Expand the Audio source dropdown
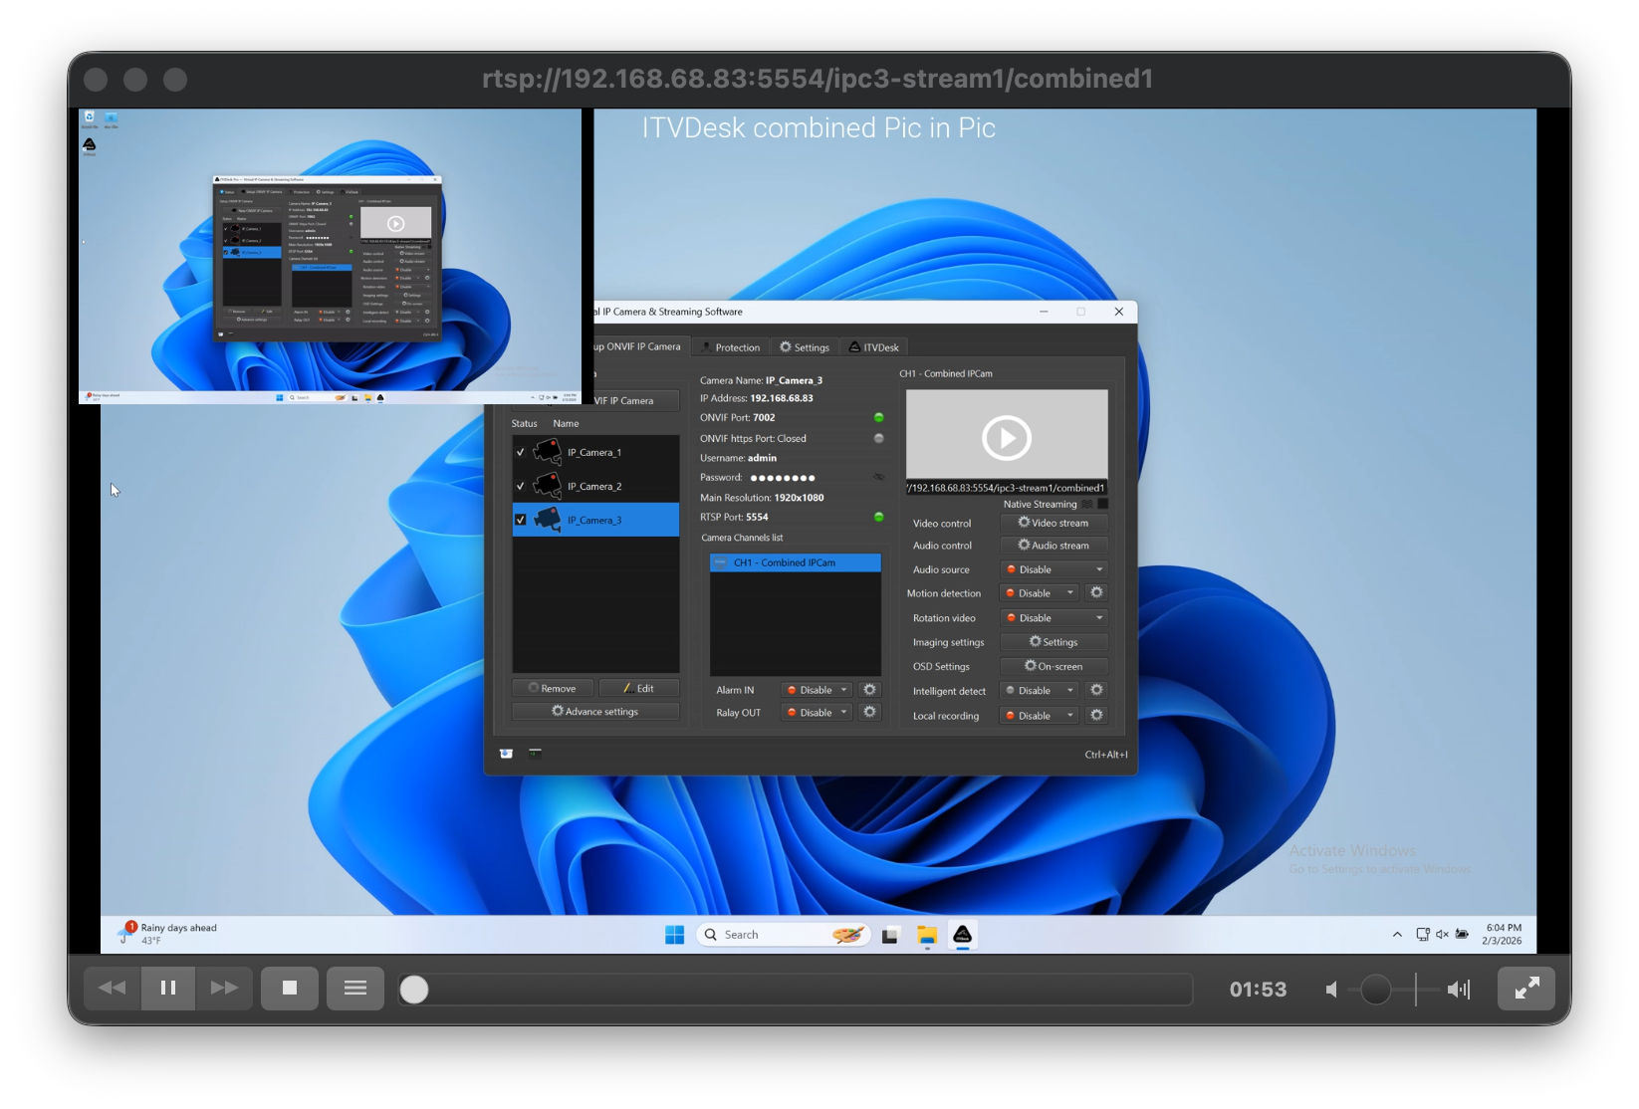This screenshot has width=1639, height=1109. (1054, 569)
